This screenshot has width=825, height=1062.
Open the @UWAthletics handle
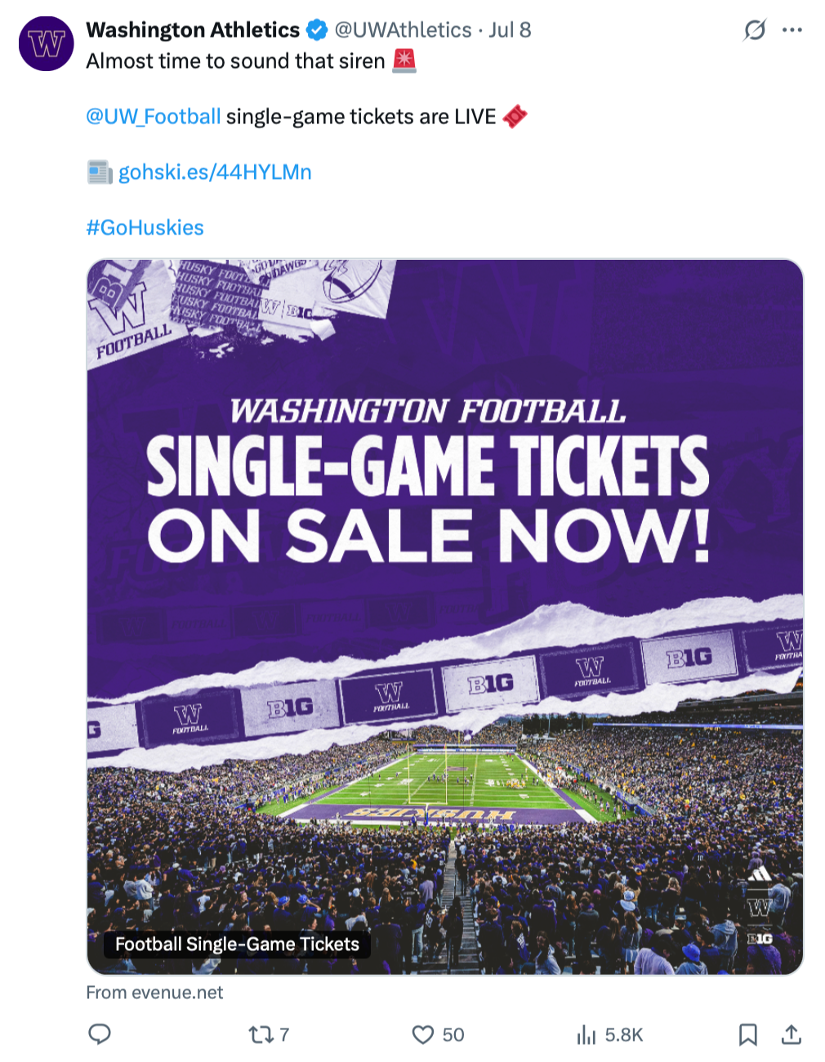tap(404, 30)
